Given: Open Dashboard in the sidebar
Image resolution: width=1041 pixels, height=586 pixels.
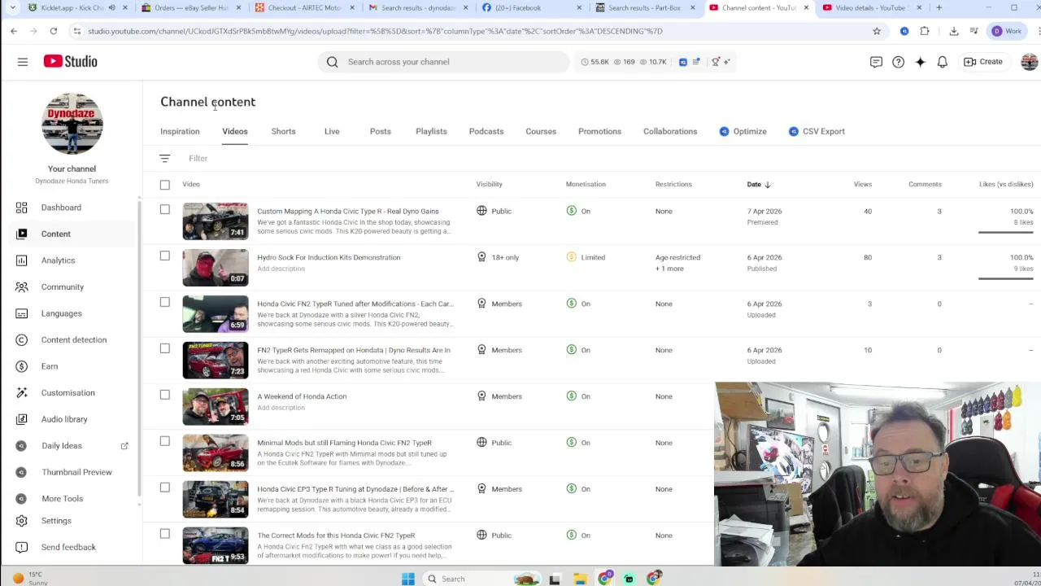Looking at the screenshot, I should 61,208.
